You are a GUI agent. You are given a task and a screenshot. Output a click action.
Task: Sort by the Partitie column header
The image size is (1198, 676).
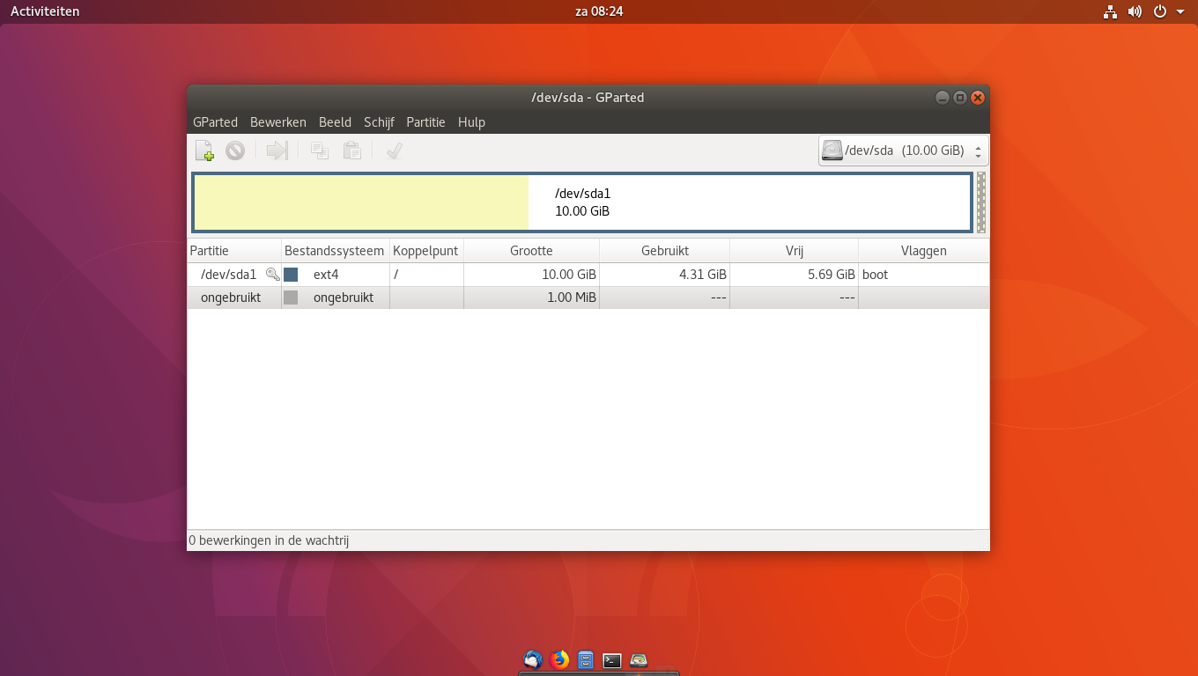point(234,251)
